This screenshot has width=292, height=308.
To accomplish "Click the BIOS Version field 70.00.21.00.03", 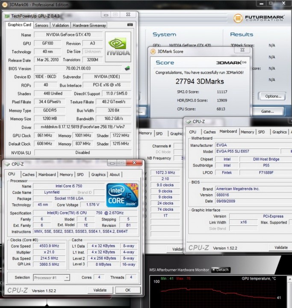I will coord(78,68).
